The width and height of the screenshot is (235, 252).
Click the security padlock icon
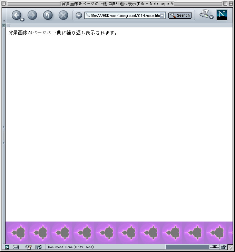click(224, 247)
